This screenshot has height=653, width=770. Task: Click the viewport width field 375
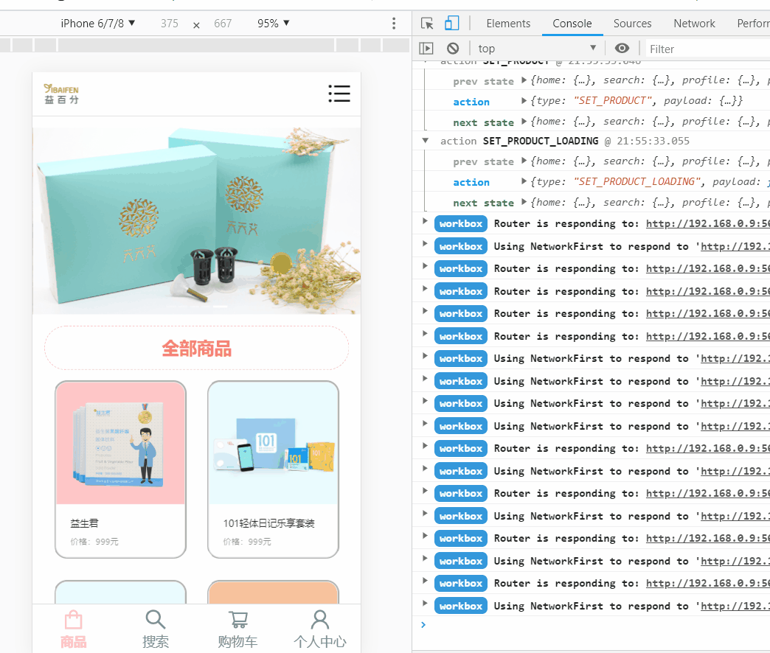pyautogui.click(x=170, y=24)
